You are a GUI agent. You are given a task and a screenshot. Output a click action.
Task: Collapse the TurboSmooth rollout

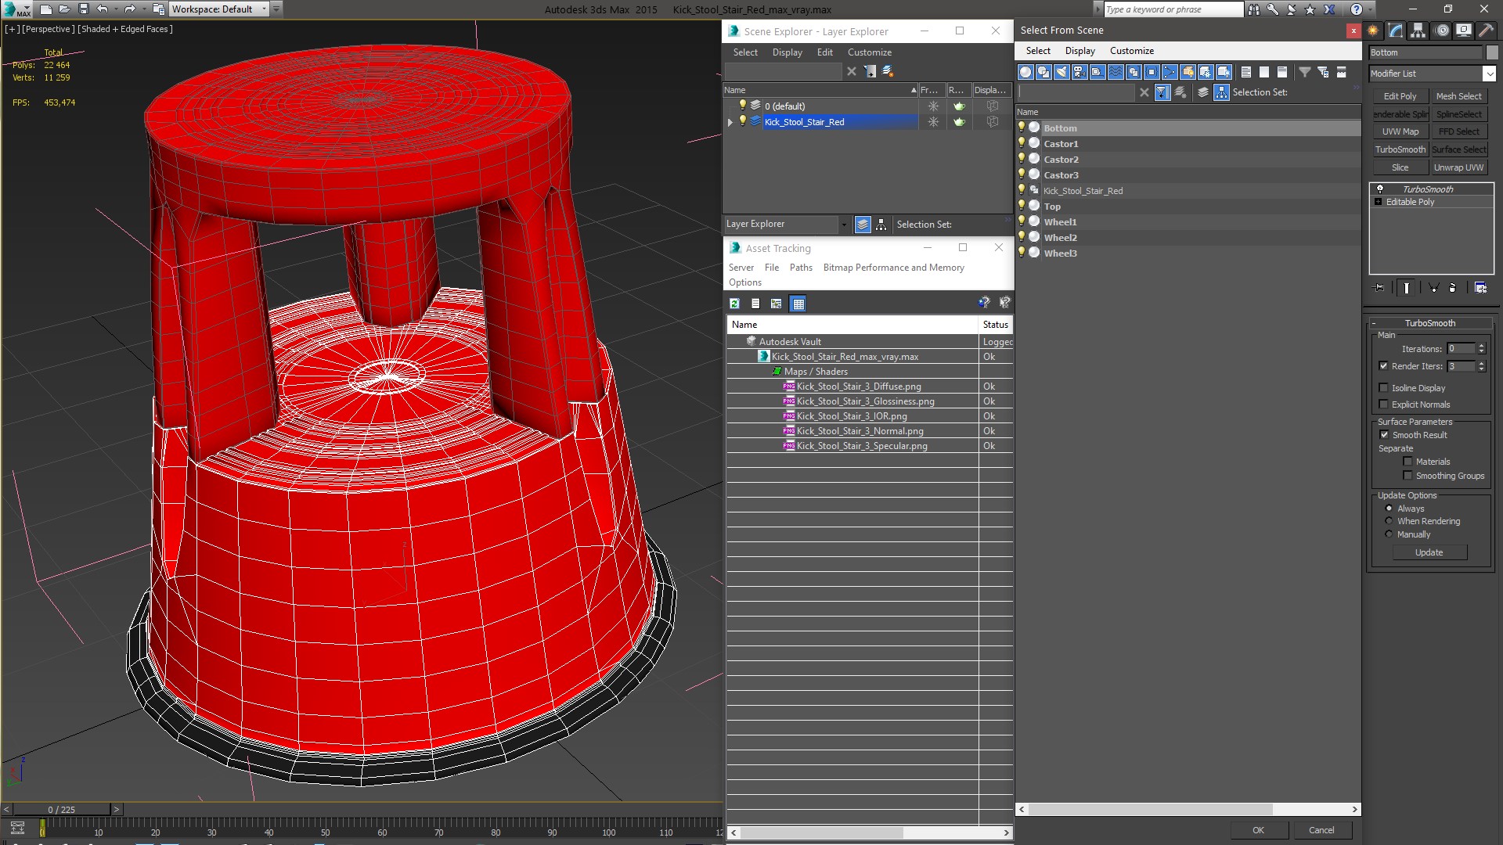[1429, 323]
